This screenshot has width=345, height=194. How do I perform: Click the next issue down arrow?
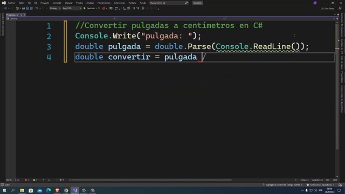pos(49,180)
